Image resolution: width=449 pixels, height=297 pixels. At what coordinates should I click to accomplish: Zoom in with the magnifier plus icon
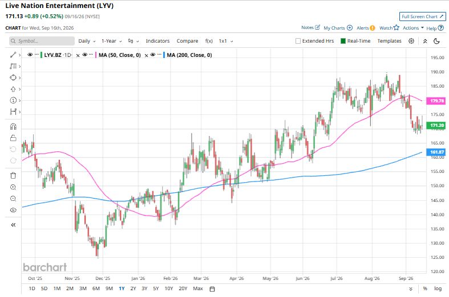(13, 187)
